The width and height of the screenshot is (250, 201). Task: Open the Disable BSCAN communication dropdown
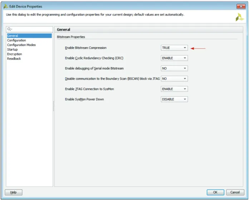click(175, 79)
